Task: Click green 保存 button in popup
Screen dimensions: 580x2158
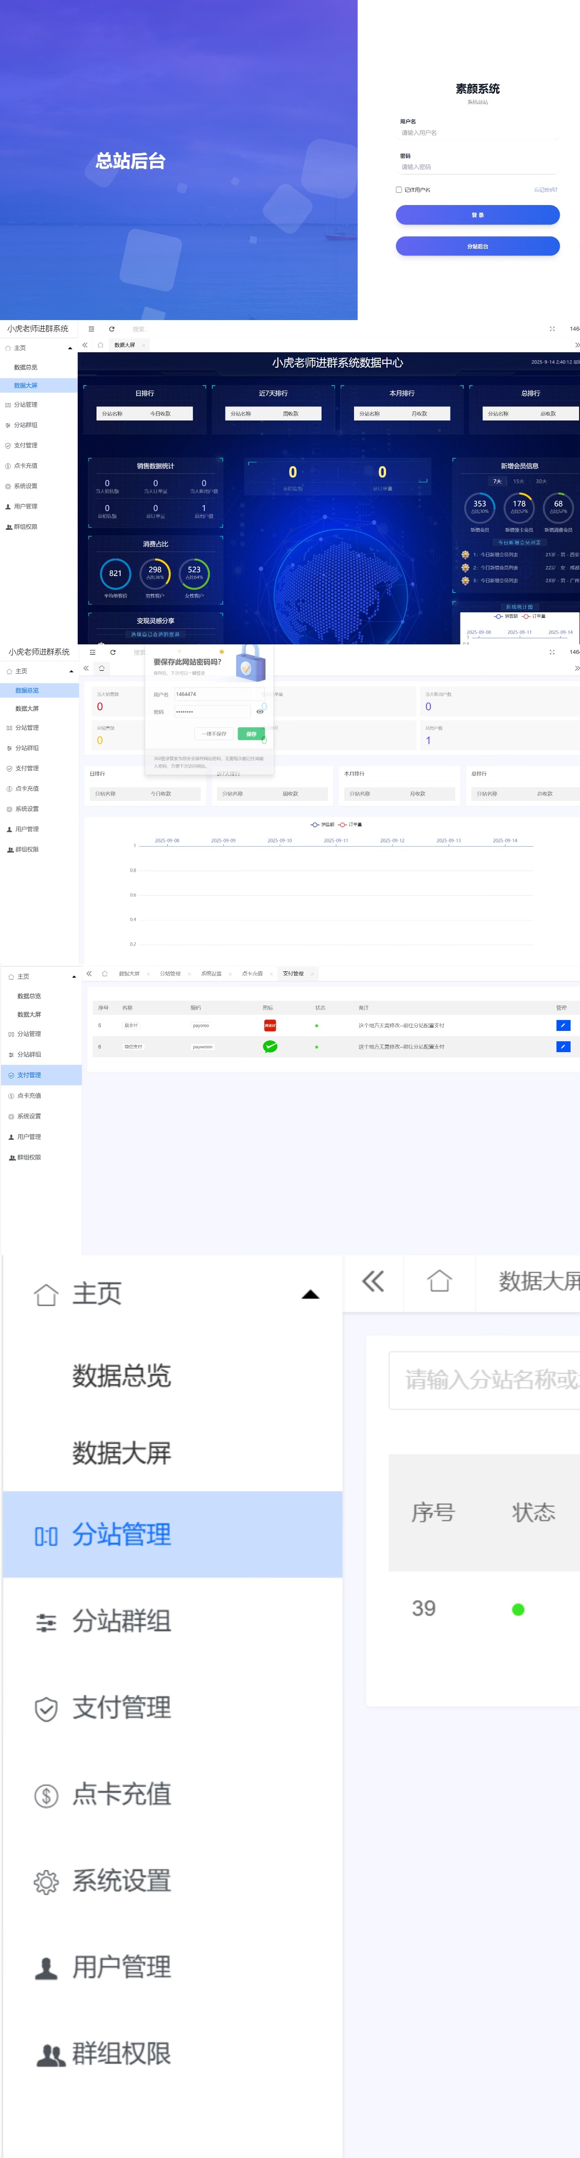Action: click(251, 734)
